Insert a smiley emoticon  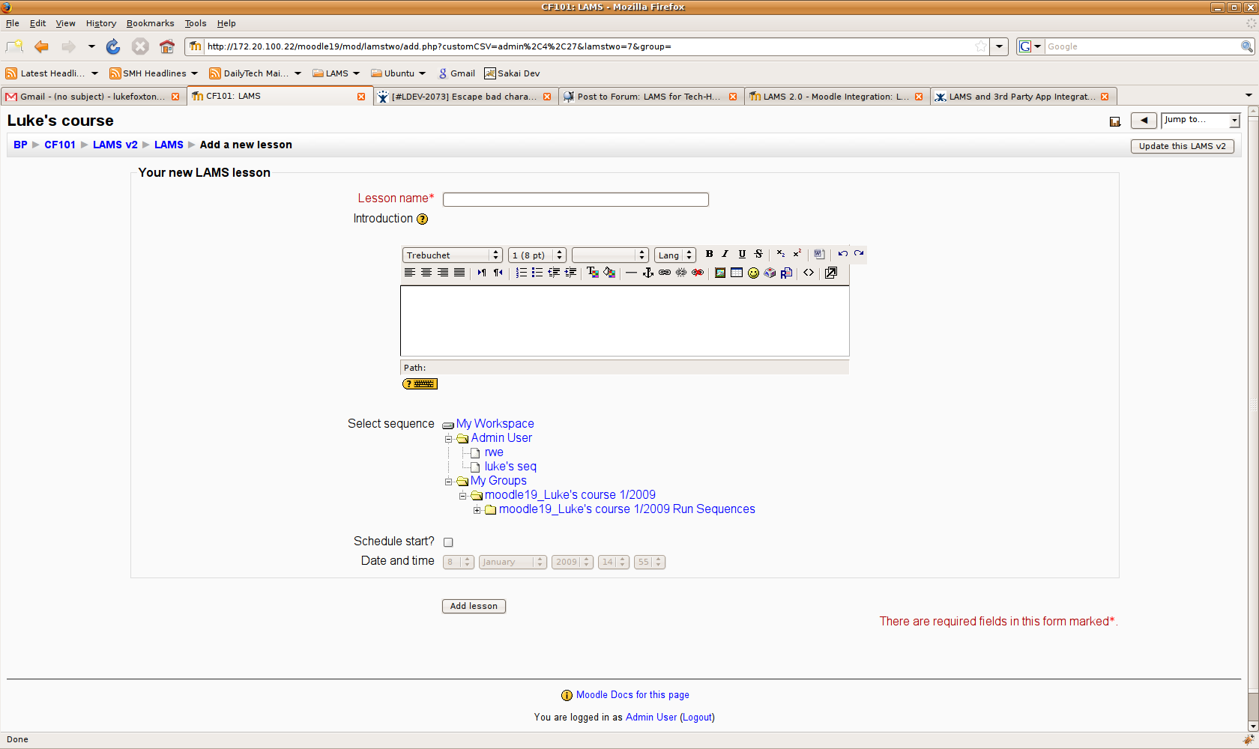click(x=753, y=273)
